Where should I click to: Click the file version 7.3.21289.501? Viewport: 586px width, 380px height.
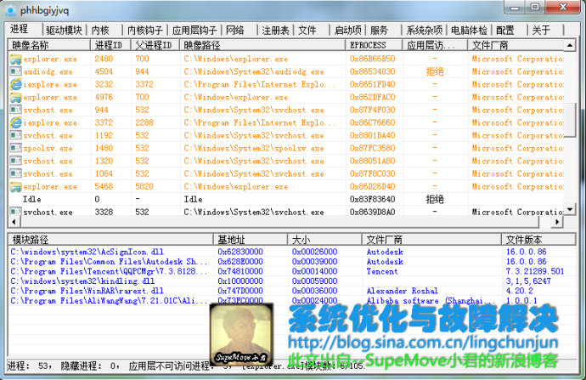pyautogui.click(x=535, y=271)
